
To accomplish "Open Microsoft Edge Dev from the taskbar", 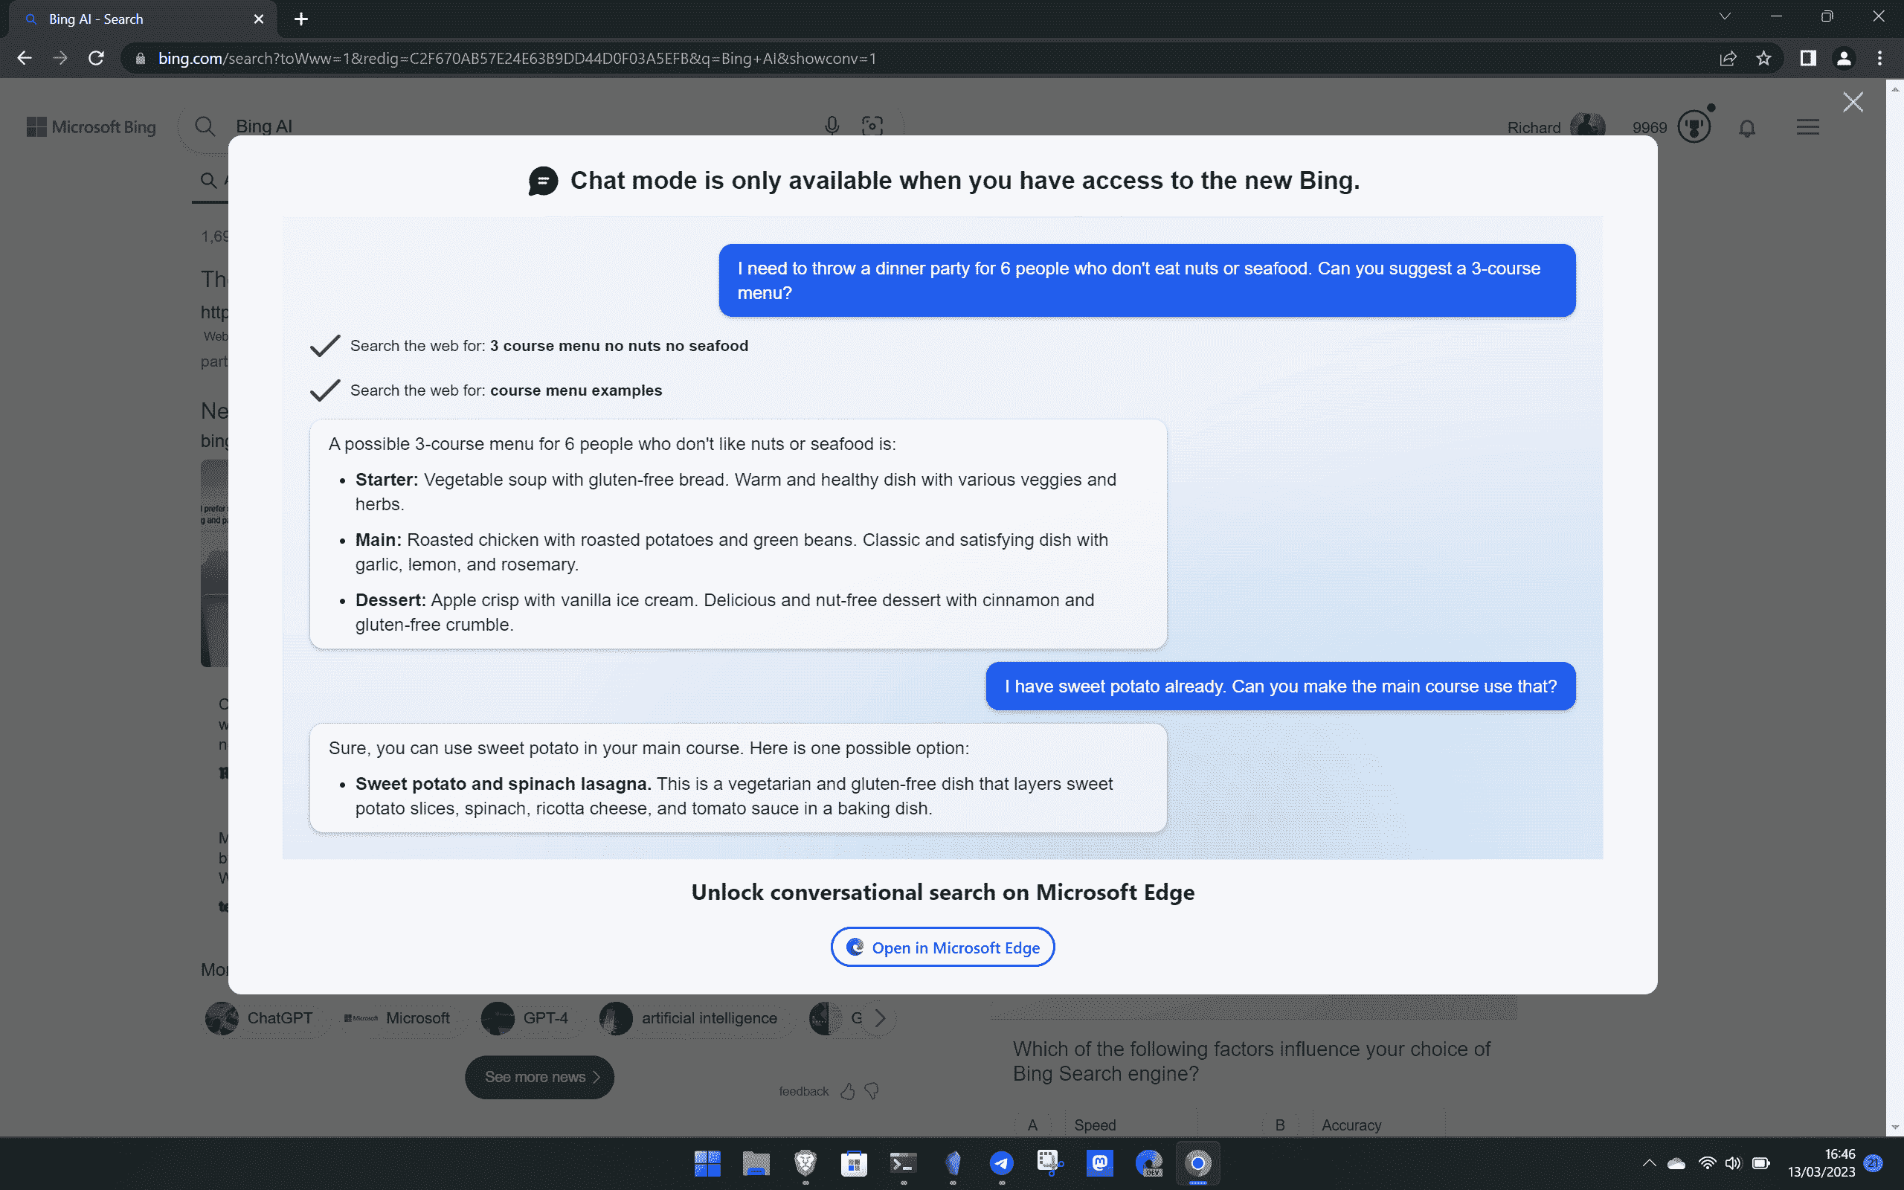I will coord(1148,1163).
